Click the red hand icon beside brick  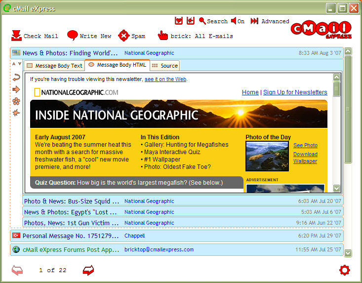click(x=163, y=36)
